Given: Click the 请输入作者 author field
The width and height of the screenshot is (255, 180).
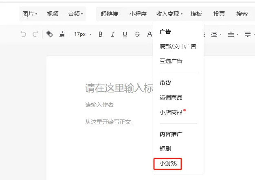Looking at the screenshot, I should pyautogui.click(x=99, y=105).
